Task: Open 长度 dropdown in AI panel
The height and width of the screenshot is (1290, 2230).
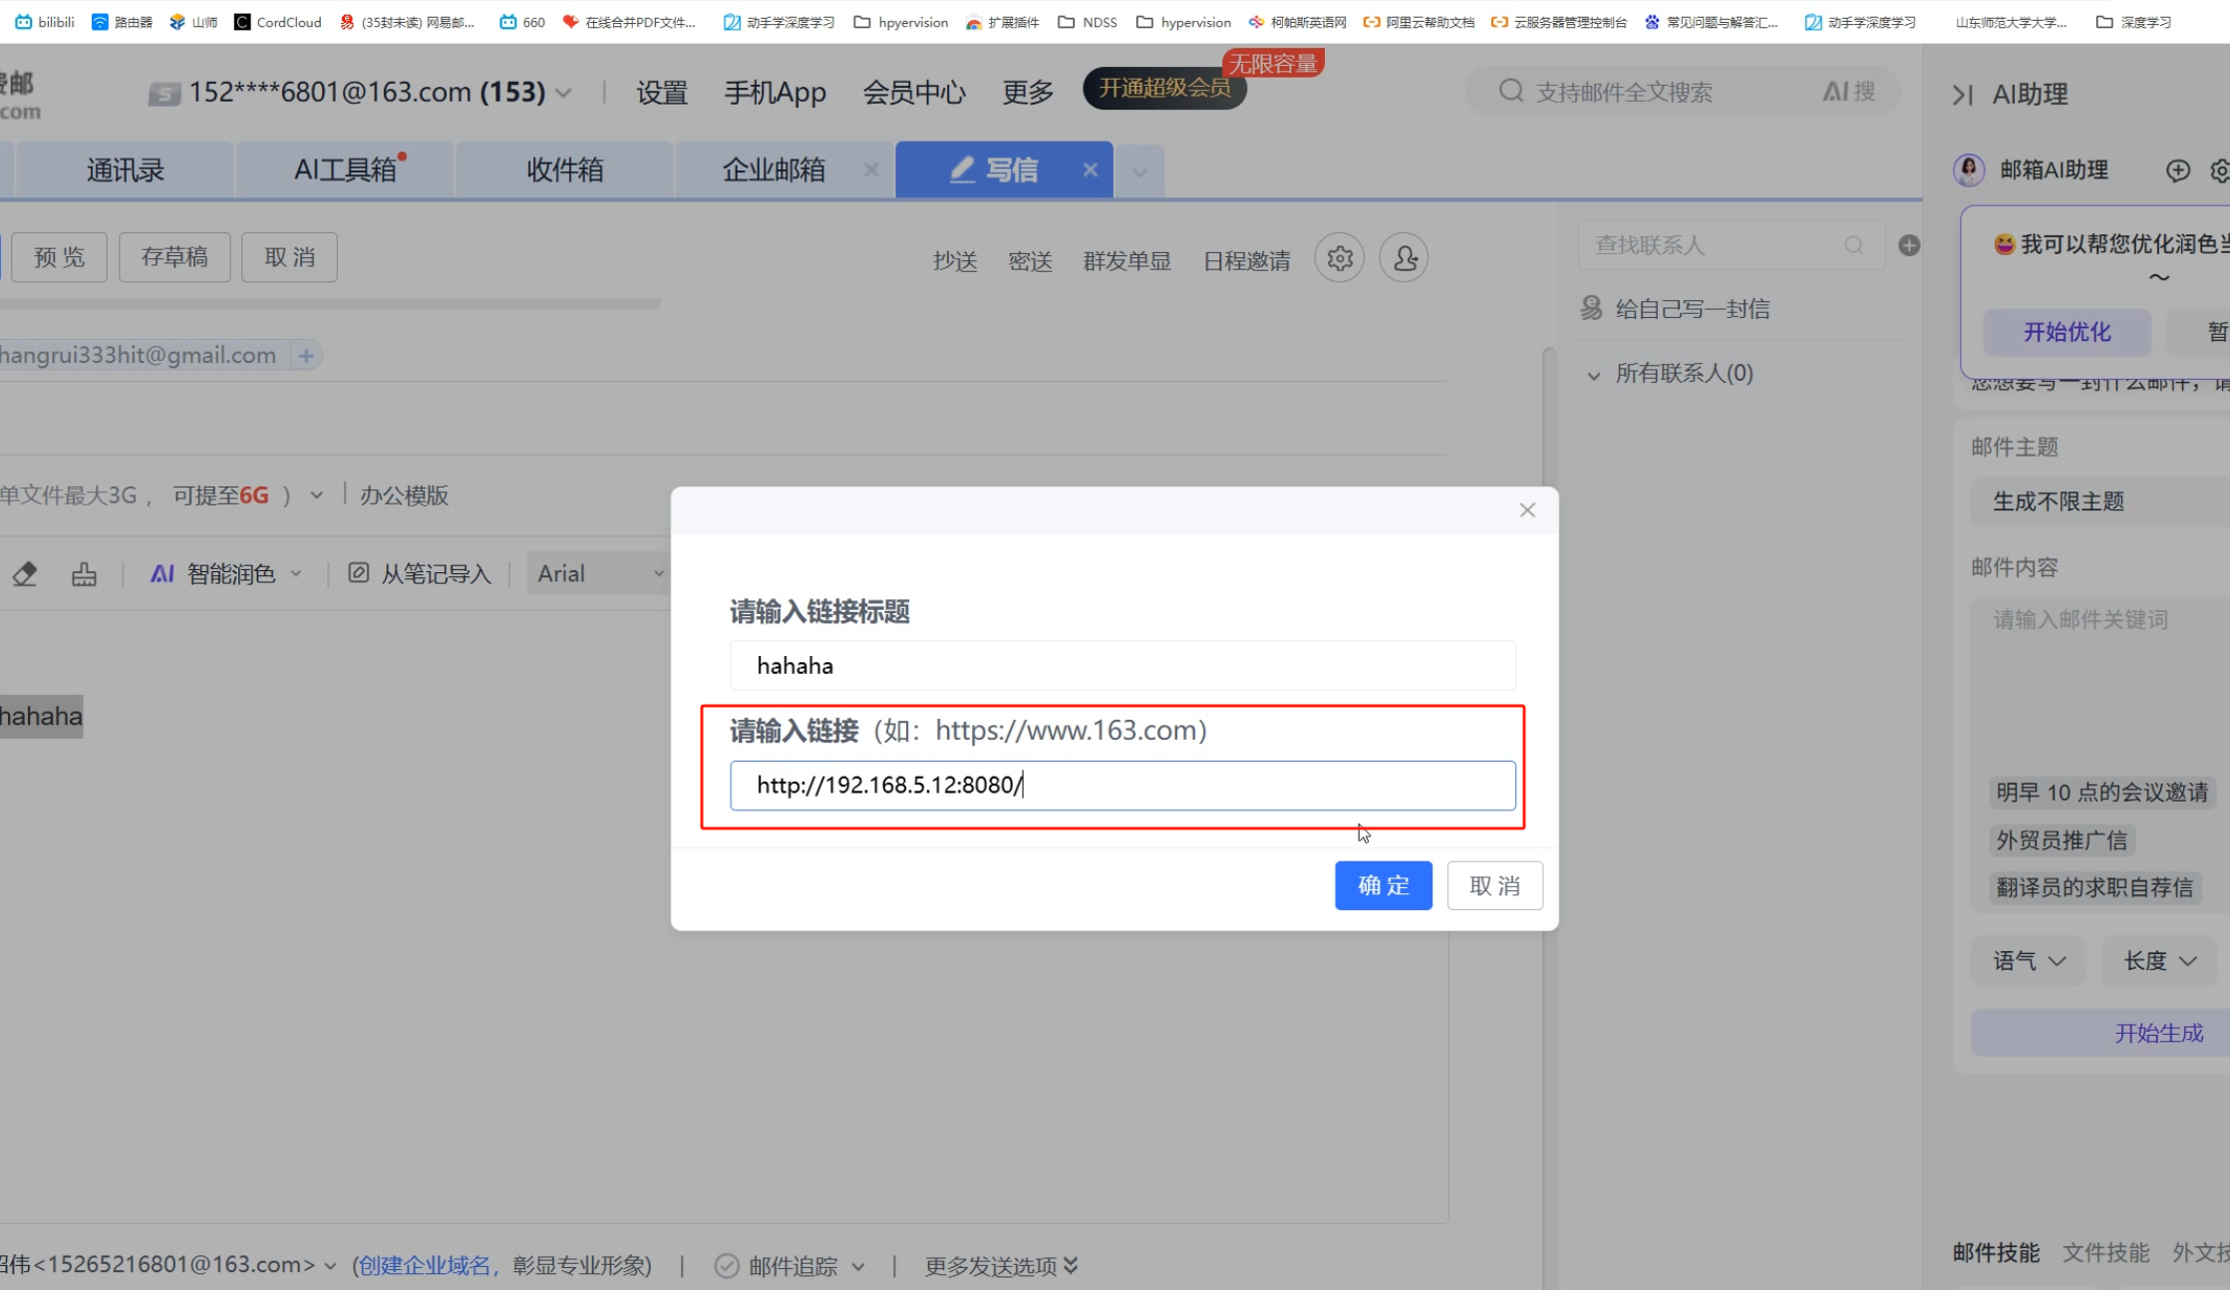Action: 2158,961
